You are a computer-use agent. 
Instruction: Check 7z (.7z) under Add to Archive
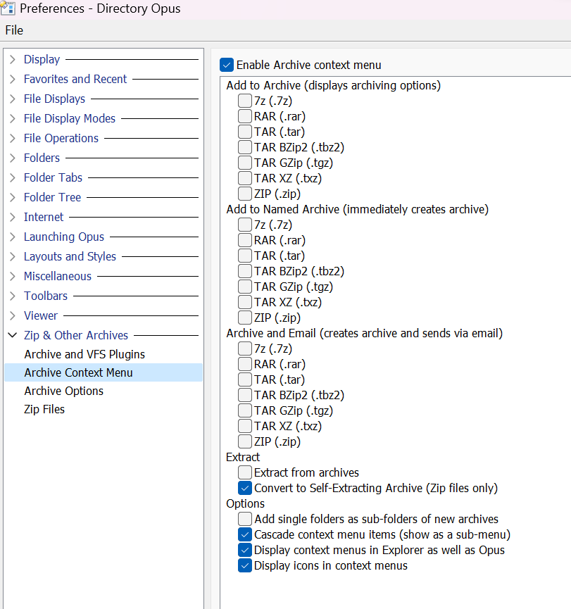(x=245, y=101)
